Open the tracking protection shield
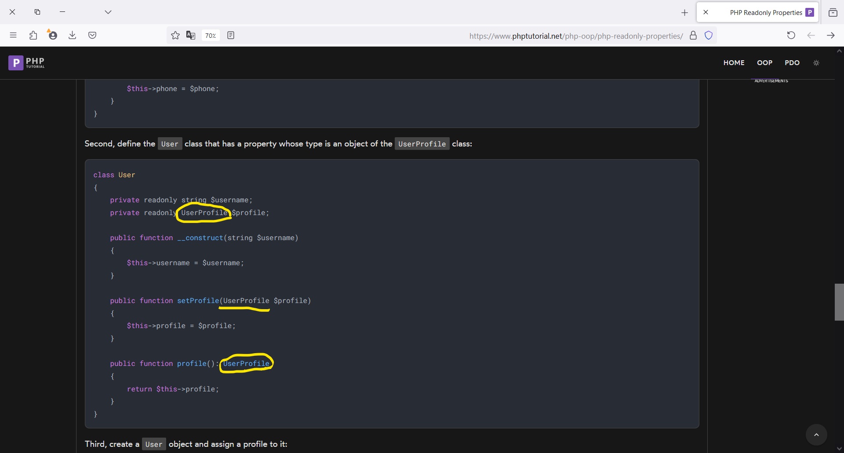Screen dimensions: 844x453 pyautogui.click(x=709, y=36)
